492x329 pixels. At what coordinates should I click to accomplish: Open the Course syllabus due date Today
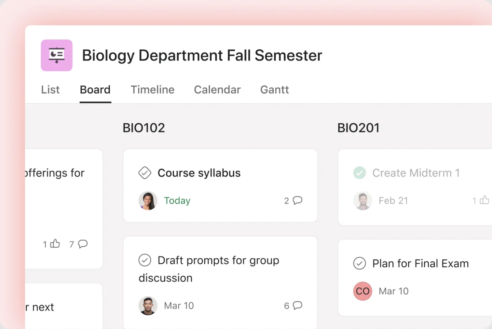[177, 200]
